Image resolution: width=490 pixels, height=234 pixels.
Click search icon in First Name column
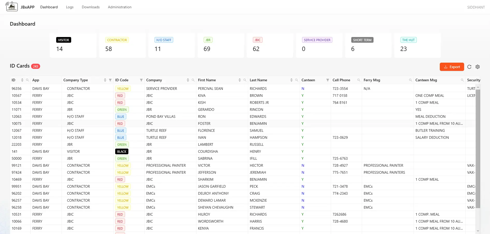(x=245, y=80)
